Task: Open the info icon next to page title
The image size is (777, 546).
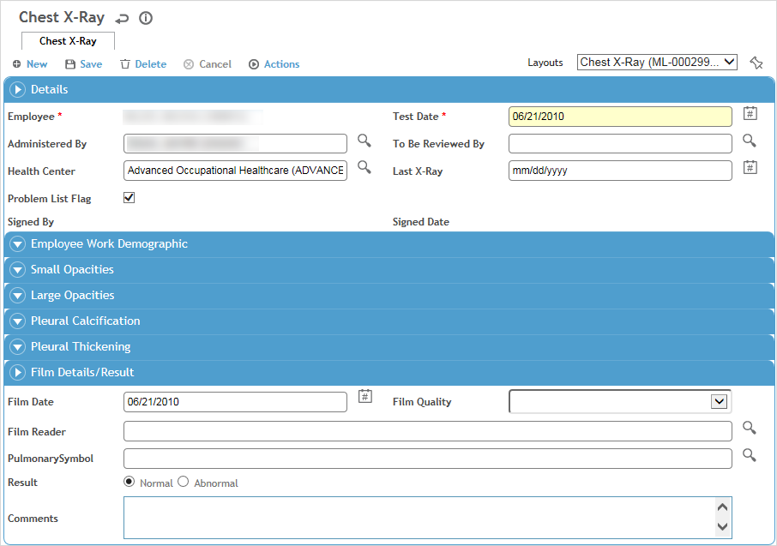Action: (x=146, y=18)
